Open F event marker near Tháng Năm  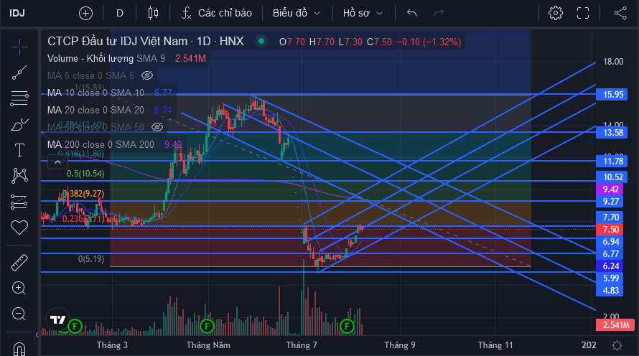point(207,326)
